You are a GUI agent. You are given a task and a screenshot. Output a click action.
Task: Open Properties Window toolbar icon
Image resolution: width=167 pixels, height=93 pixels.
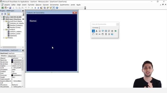pyautogui.click(x=47, y=8)
